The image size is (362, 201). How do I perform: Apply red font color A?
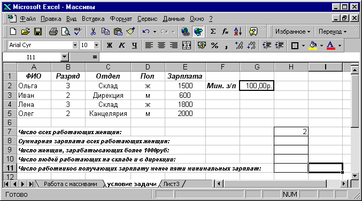tap(330, 45)
